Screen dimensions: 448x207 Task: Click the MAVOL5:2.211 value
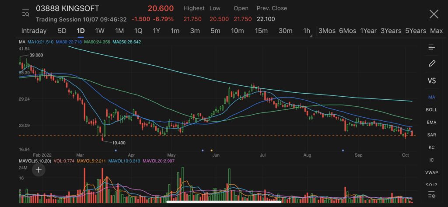click(x=92, y=161)
